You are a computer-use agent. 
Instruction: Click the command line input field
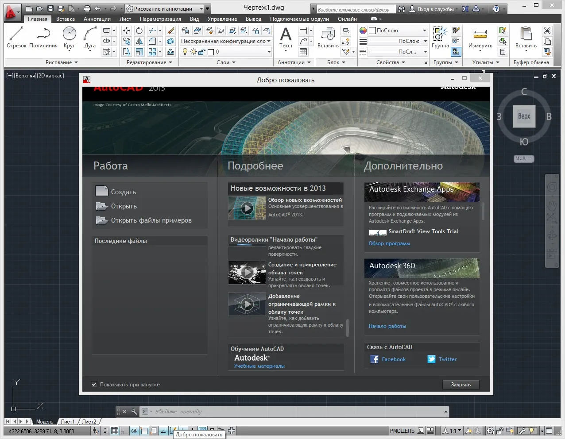[x=297, y=412]
